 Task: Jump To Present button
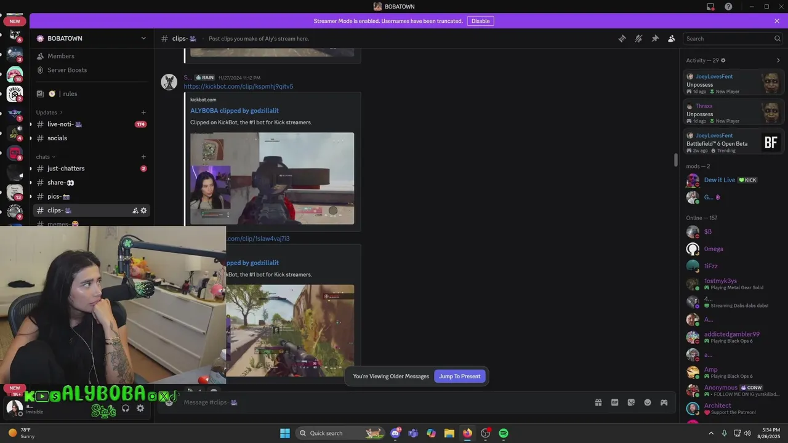point(459,376)
